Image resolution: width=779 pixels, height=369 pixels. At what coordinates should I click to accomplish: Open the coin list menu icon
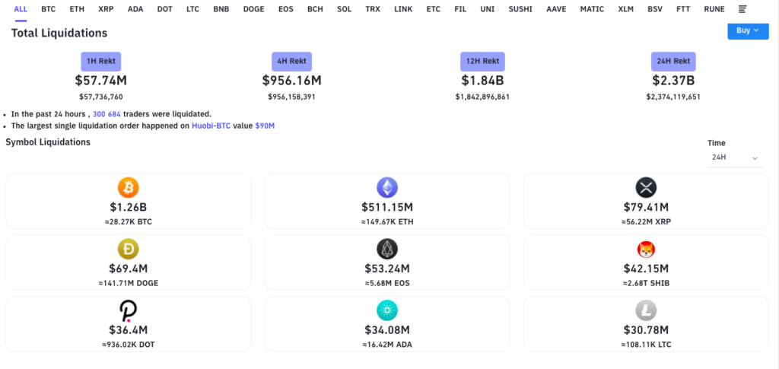pyautogui.click(x=743, y=9)
